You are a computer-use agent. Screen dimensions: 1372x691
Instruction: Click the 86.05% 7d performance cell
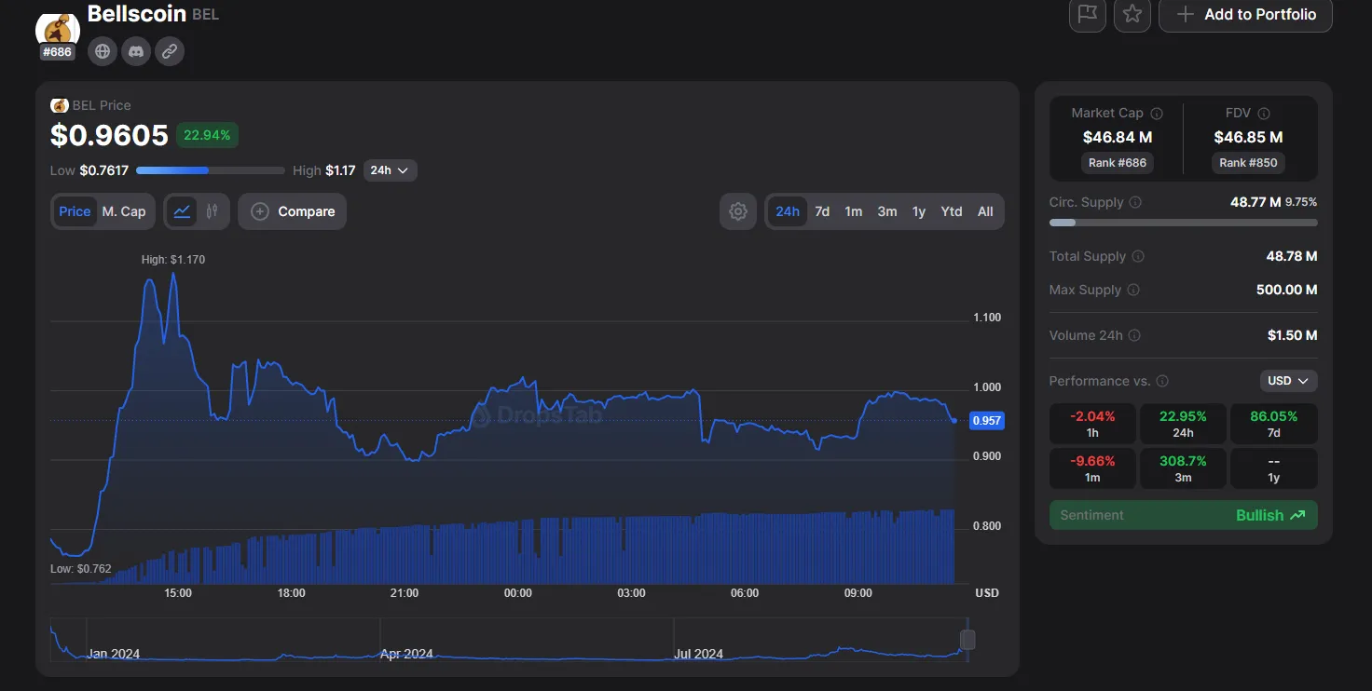coord(1274,424)
